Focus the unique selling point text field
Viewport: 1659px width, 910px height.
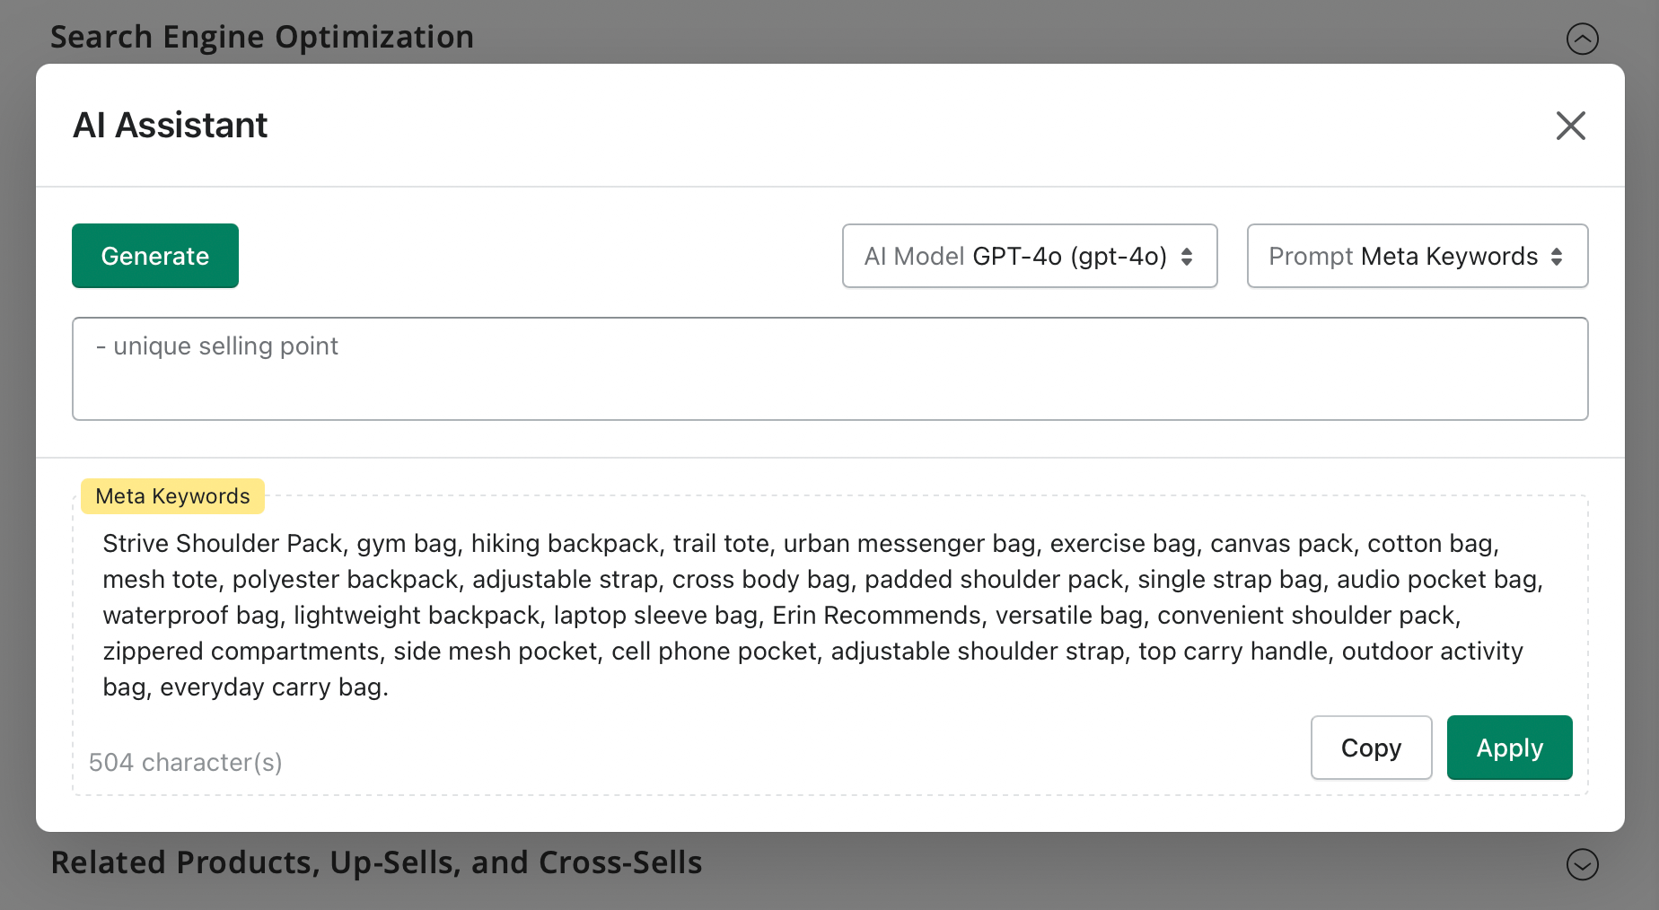(x=829, y=369)
